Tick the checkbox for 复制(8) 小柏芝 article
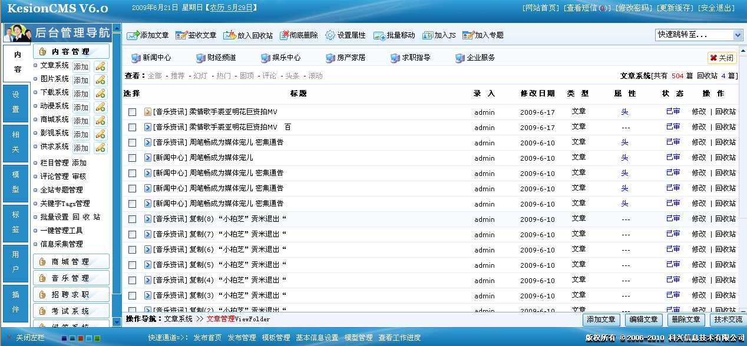Viewport: 747px width, 346px height. [x=133, y=218]
